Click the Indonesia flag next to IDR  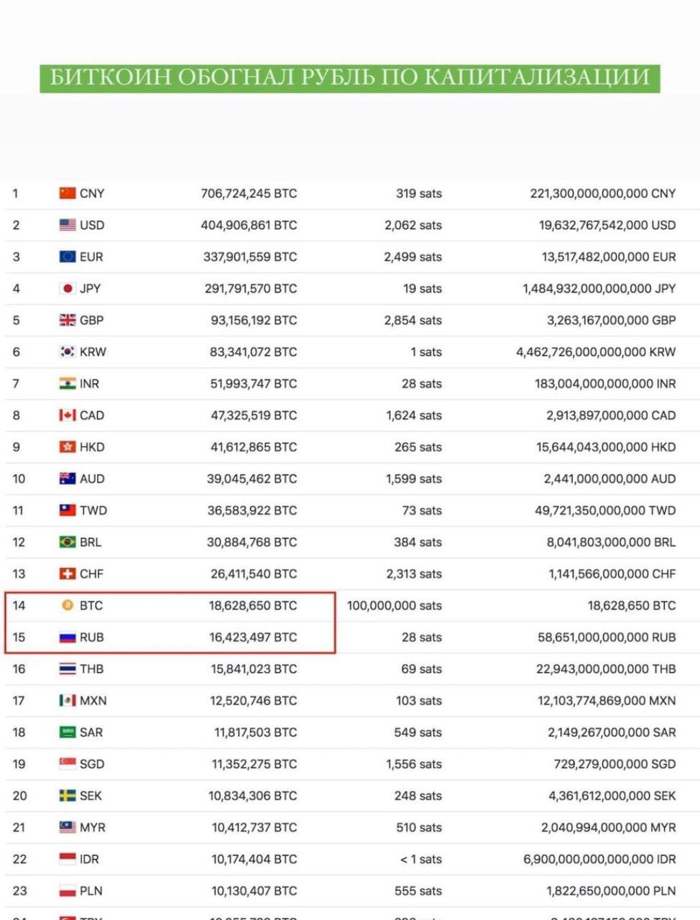tap(68, 858)
